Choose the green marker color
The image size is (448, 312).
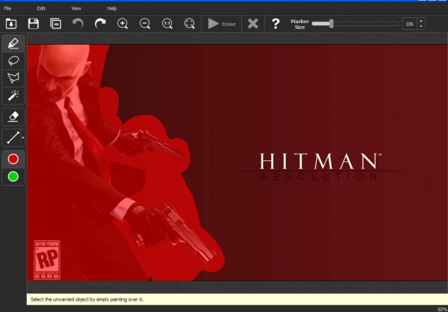pyautogui.click(x=13, y=177)
